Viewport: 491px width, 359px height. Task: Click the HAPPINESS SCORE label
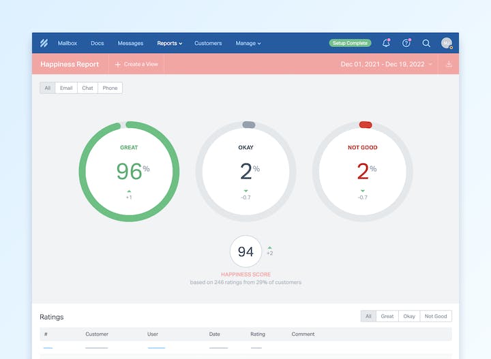(245, 275)
